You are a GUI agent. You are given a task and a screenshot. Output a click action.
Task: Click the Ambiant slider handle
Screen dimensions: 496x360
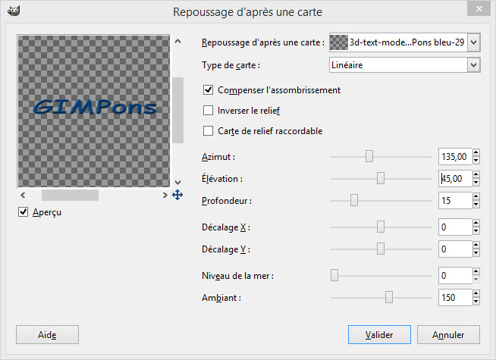(389, 297)
